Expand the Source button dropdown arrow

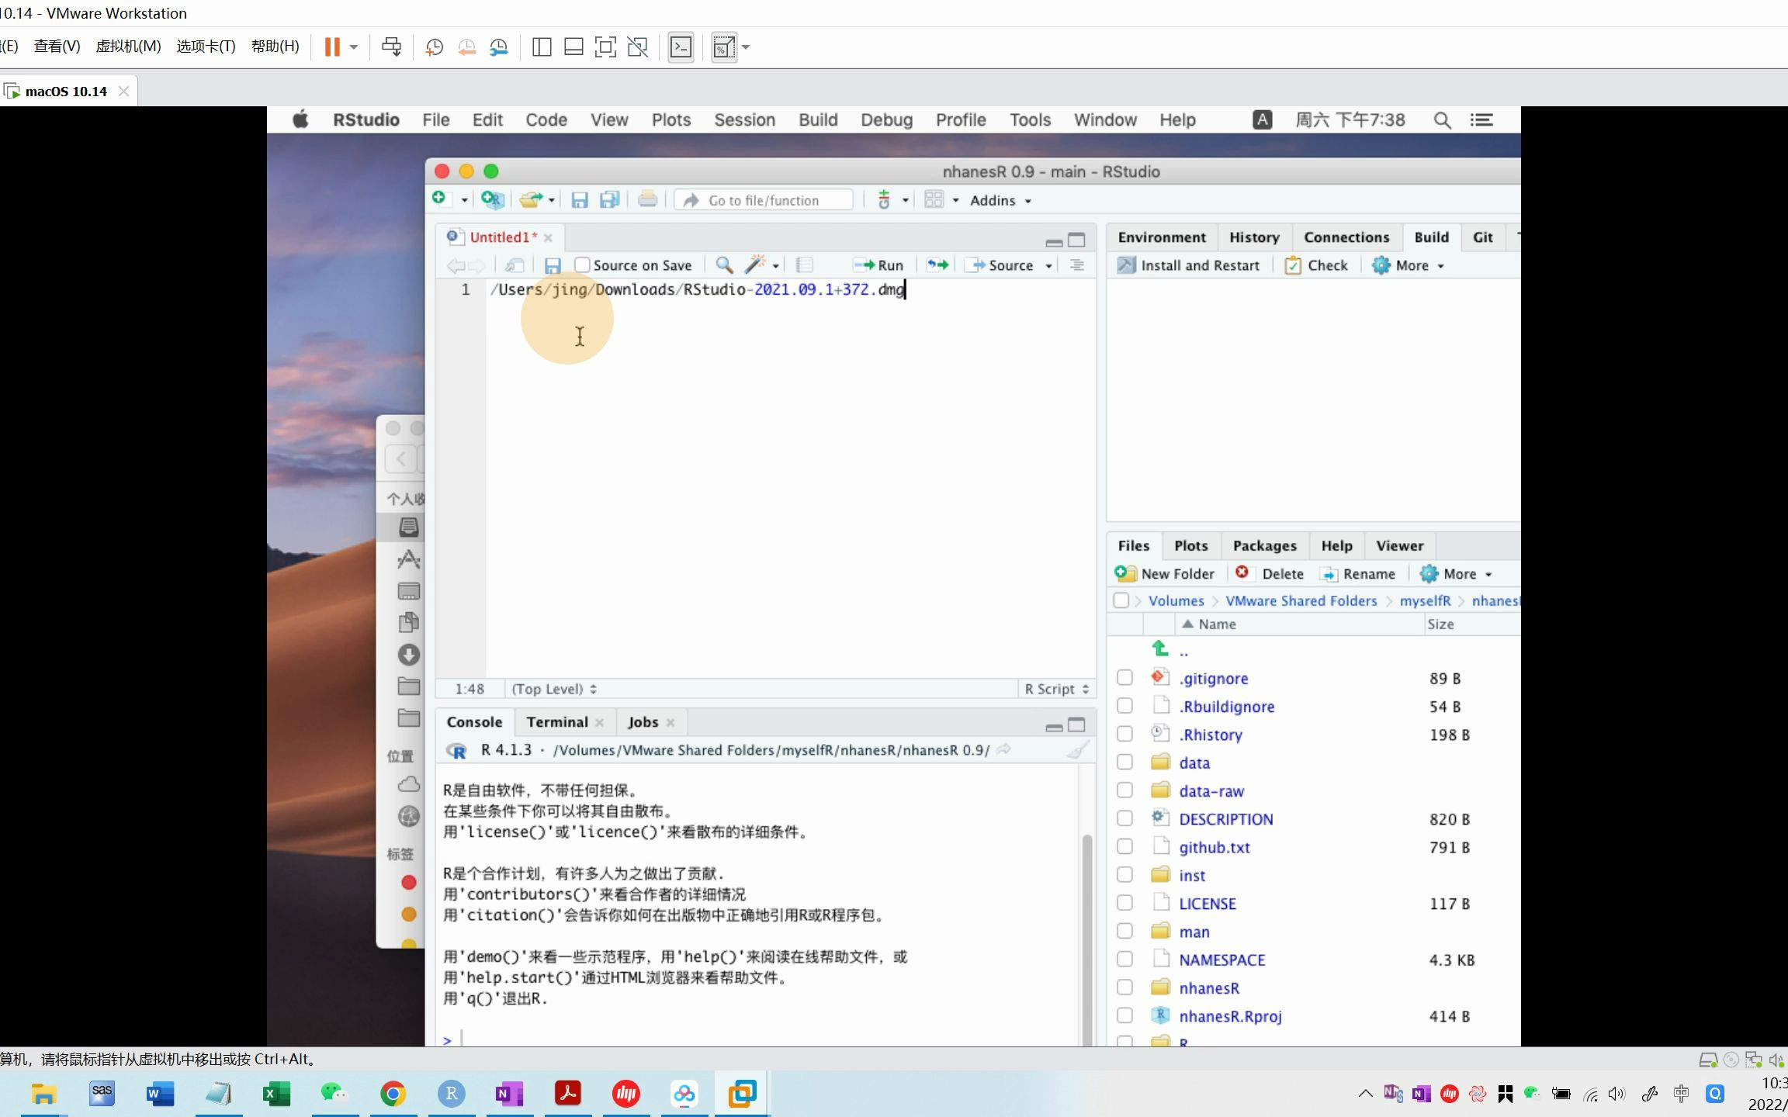coord(1049,265)
